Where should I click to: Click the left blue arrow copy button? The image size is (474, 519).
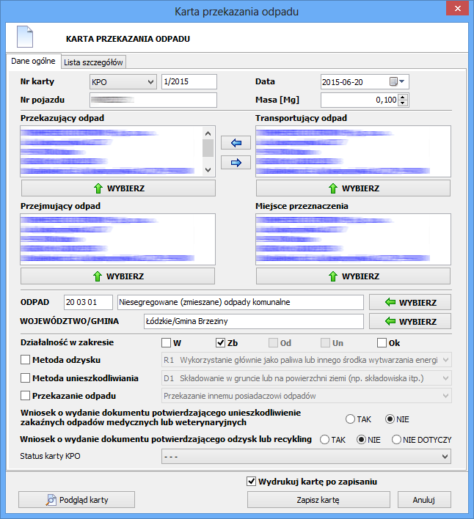click(236, 142)
